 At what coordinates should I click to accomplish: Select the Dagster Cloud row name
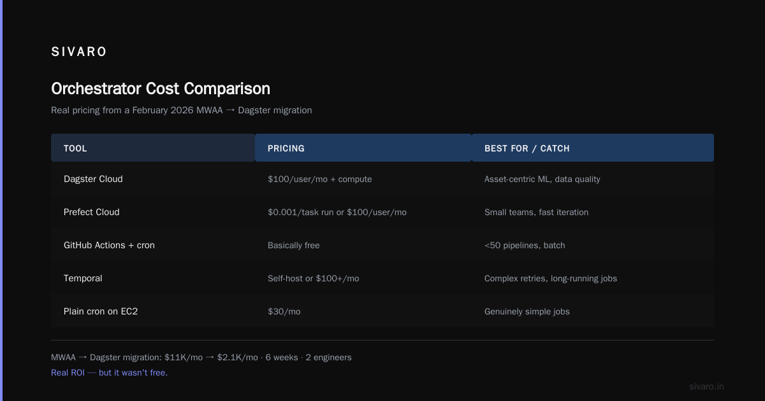tap(93, 179)
